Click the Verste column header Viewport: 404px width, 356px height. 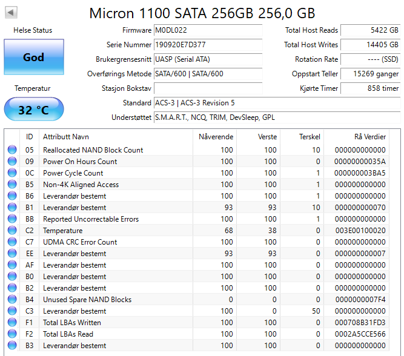click(x=259, y=136)
